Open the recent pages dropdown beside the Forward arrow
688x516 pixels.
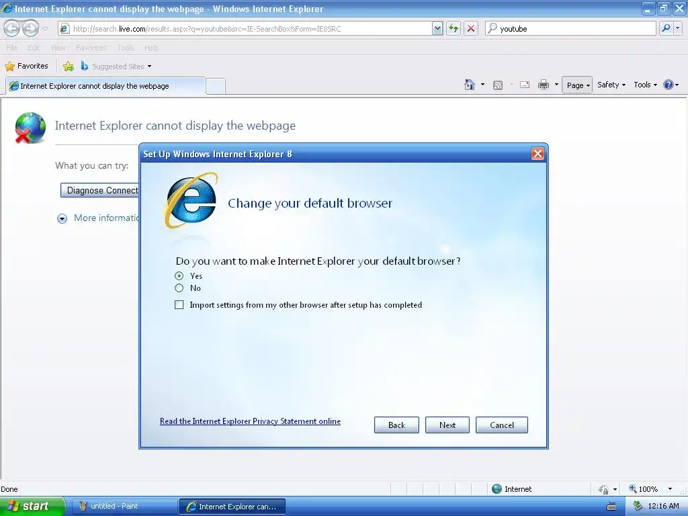(45, 29)
